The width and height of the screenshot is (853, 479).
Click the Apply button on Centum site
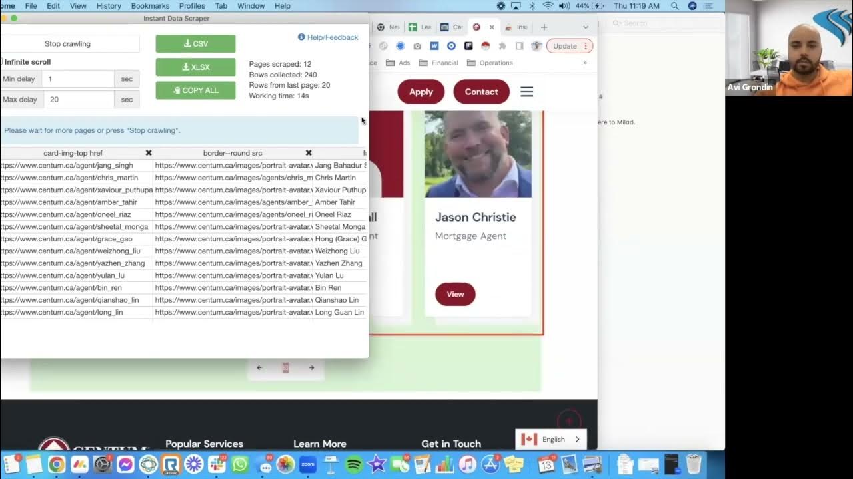421,92
